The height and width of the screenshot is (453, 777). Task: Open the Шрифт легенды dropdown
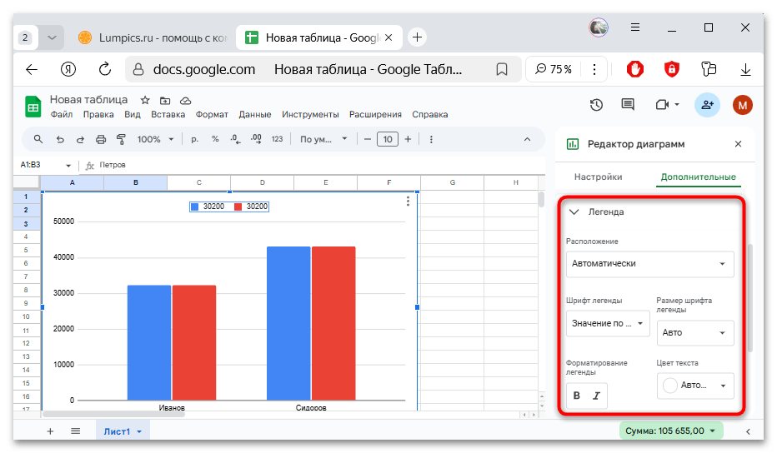pyautogui.click(x=607, y=323)
